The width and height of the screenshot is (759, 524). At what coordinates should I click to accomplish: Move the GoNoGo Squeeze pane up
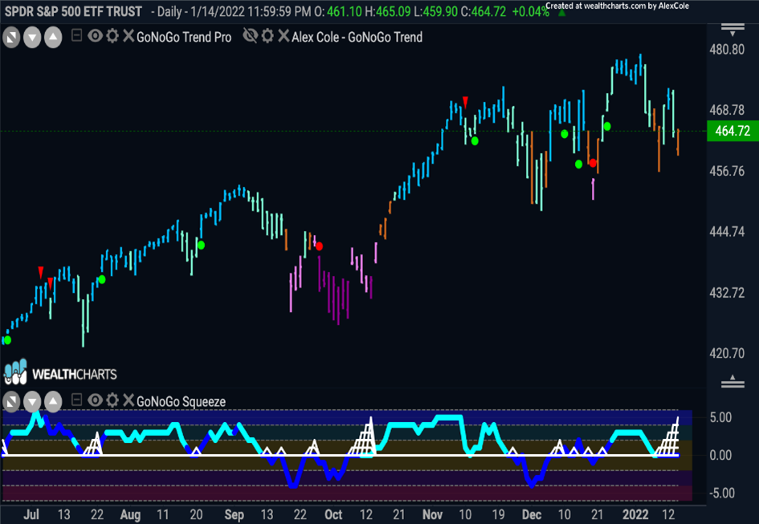click(x=53, y=401)
